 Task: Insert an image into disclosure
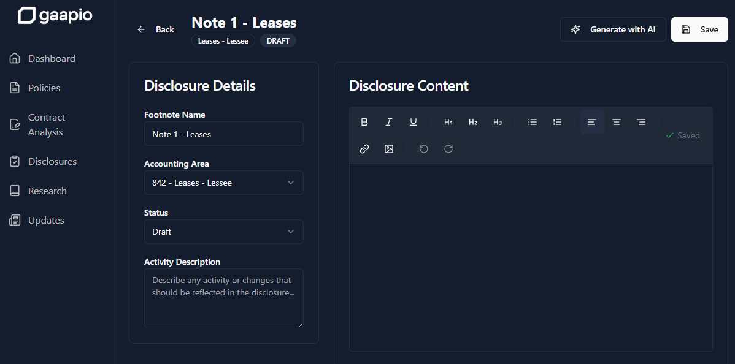(x=389, y=149)
